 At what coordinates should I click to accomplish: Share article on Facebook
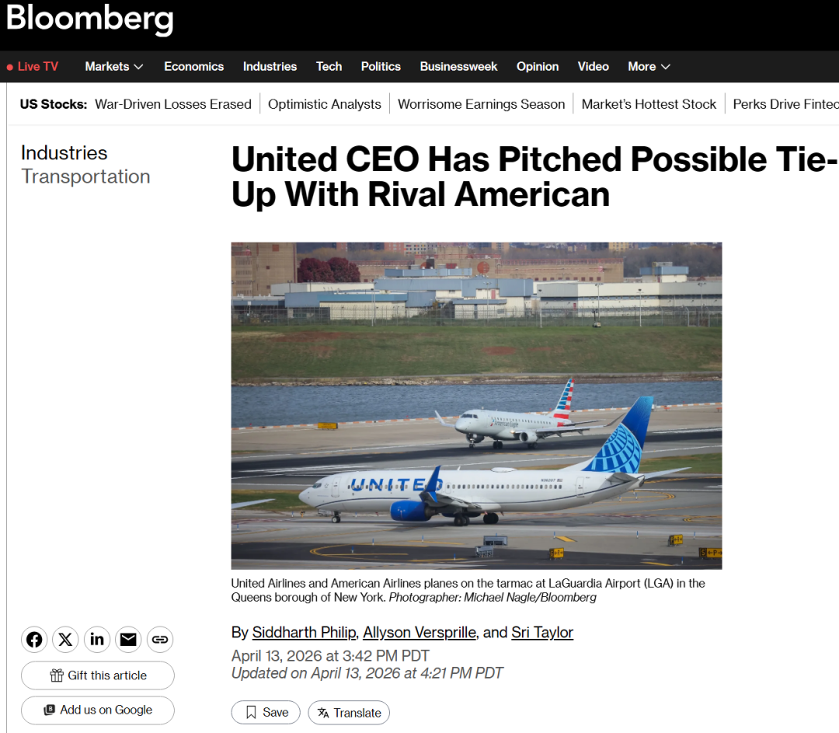coord(34,640)
